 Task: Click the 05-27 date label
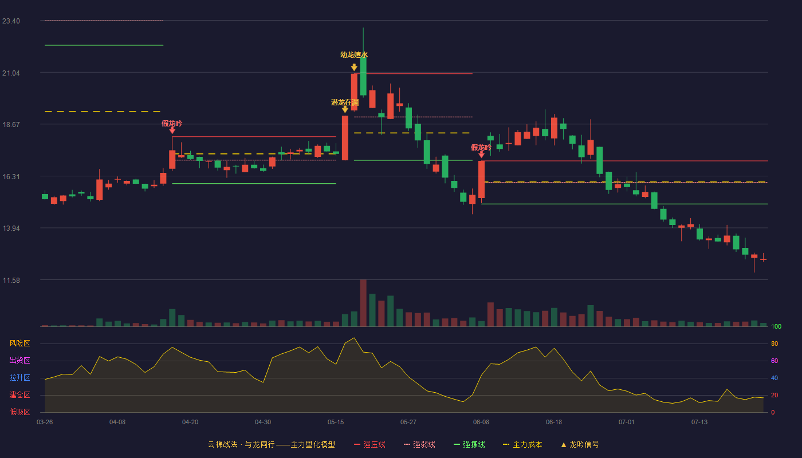tap(408, 422)
